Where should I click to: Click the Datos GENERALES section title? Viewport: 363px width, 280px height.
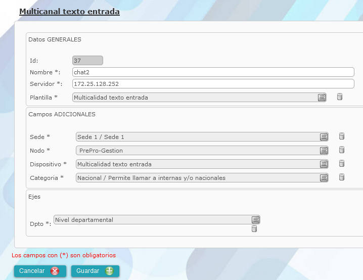click(x=55, y=39)
